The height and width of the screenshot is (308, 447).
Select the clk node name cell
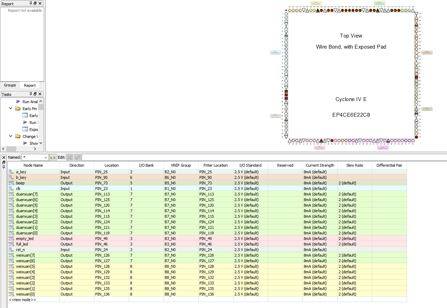pyautogui.click(x=33, y=188)
